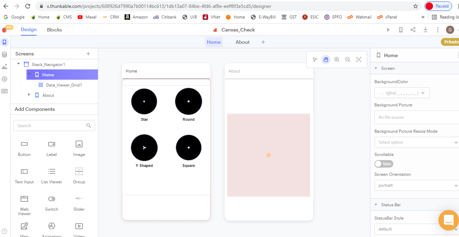Click the Private project badge
This screenshot has width=459, height=237.
coord(450,42)
